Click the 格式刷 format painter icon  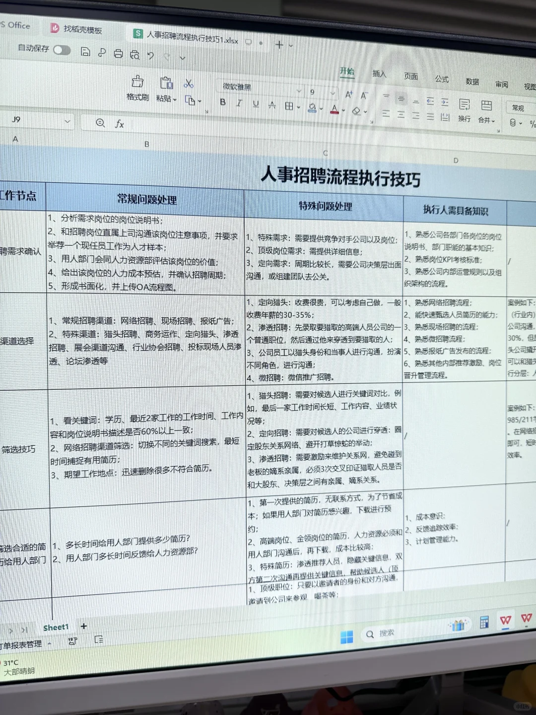(137, 81)
